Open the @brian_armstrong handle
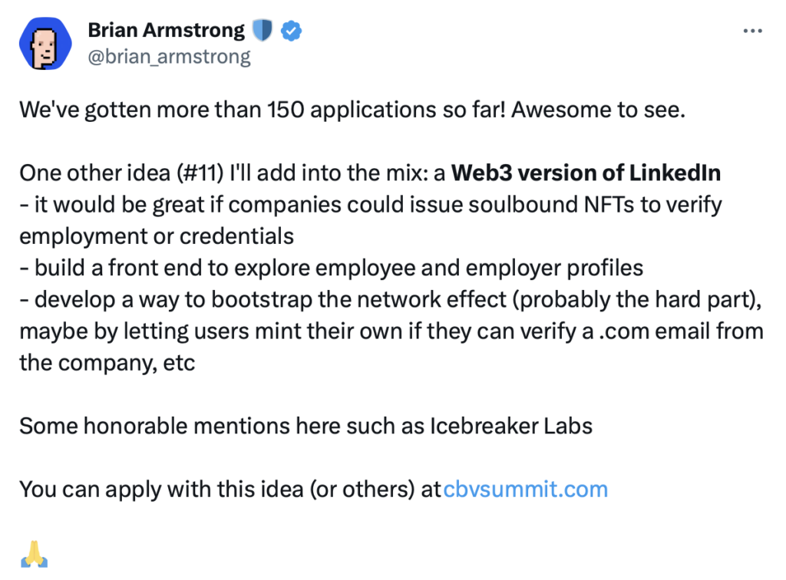 pos(169,57)
